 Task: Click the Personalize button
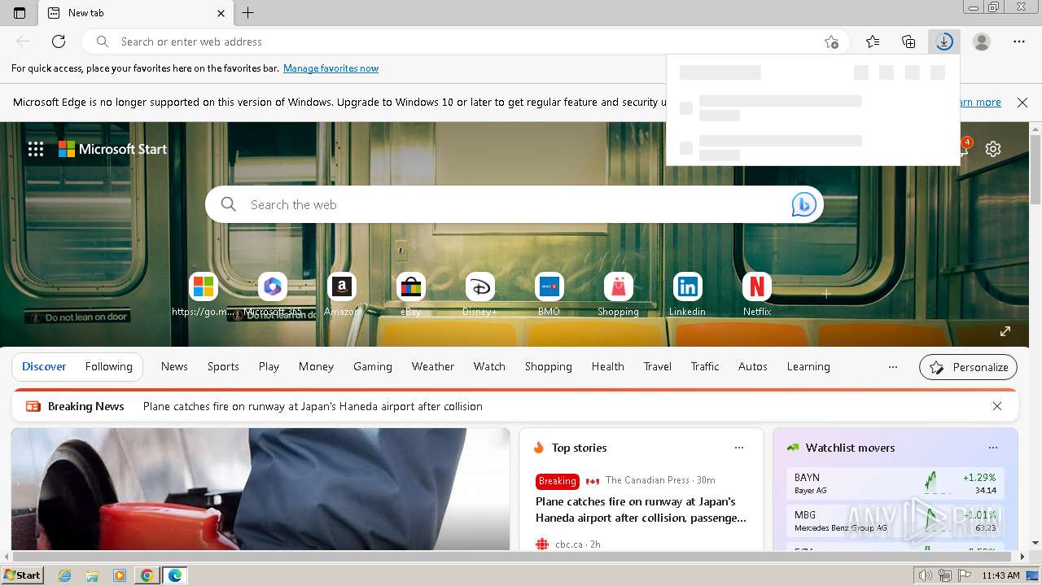point(969,367)
